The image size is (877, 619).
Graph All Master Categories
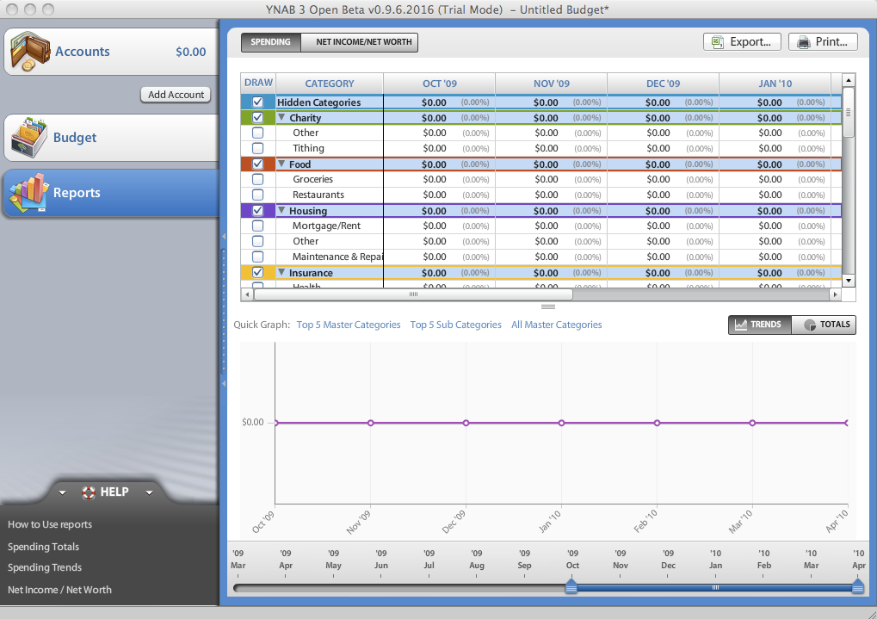coord(557,325)
